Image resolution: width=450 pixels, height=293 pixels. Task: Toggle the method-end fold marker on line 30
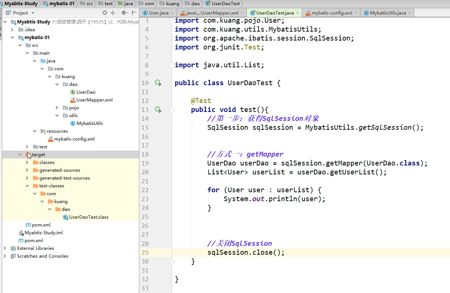click(172, 261)
